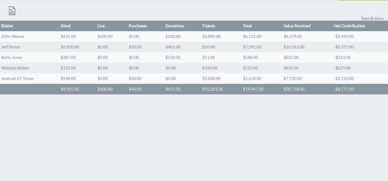Click the export image file icon
Screen dimensions: 388x181
[12, 11]
